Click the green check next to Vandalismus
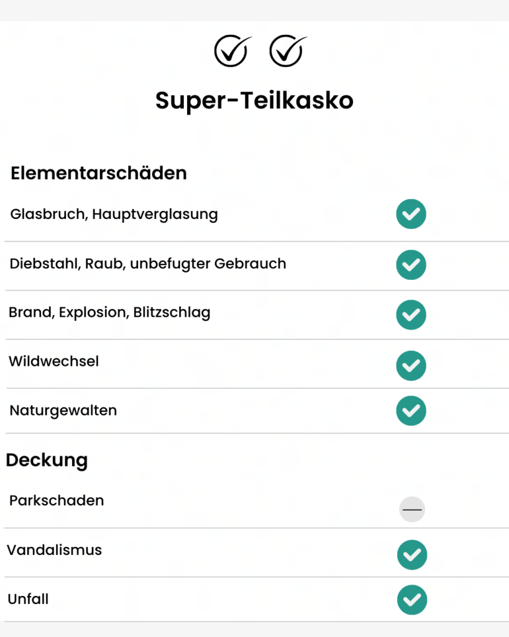Viewport: 509px width, 637px height. pyautogui.click(x=412, y=555)
